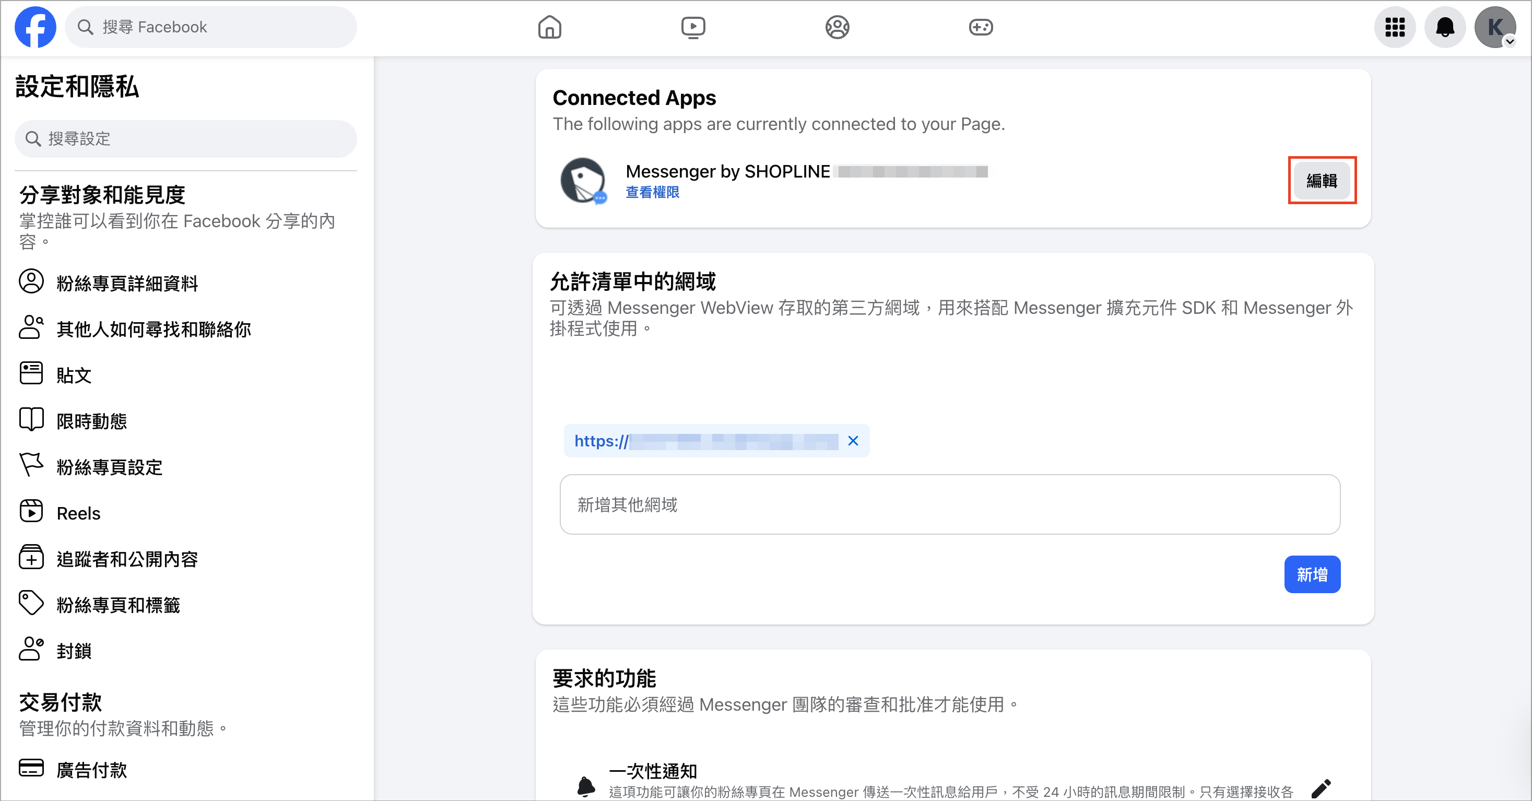Open 其他人如何尋找和聯絡你 settings
Viewport: 1532px width, 801px height.
pyautogui.click(x=154, y=329)
